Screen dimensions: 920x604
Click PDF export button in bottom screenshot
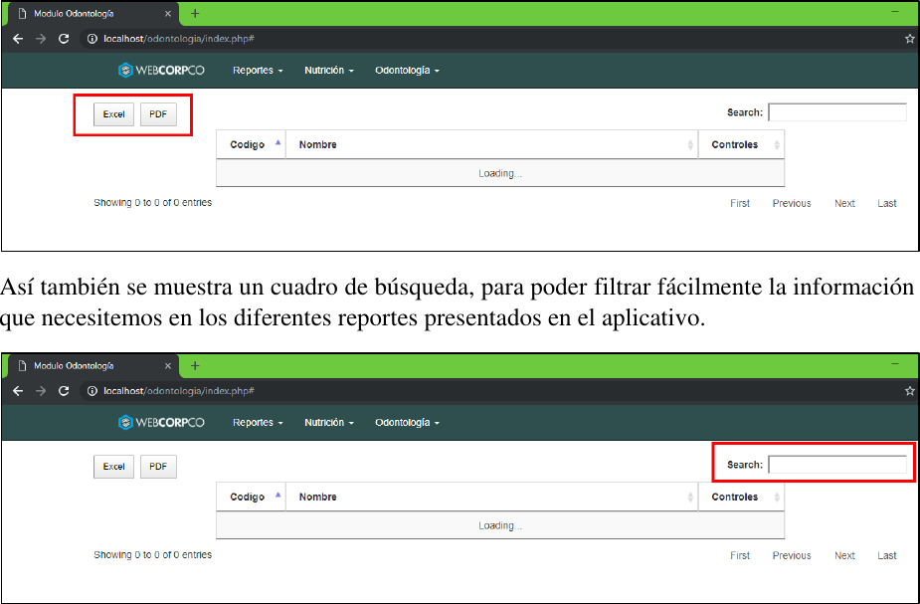(x=158, y=467)
